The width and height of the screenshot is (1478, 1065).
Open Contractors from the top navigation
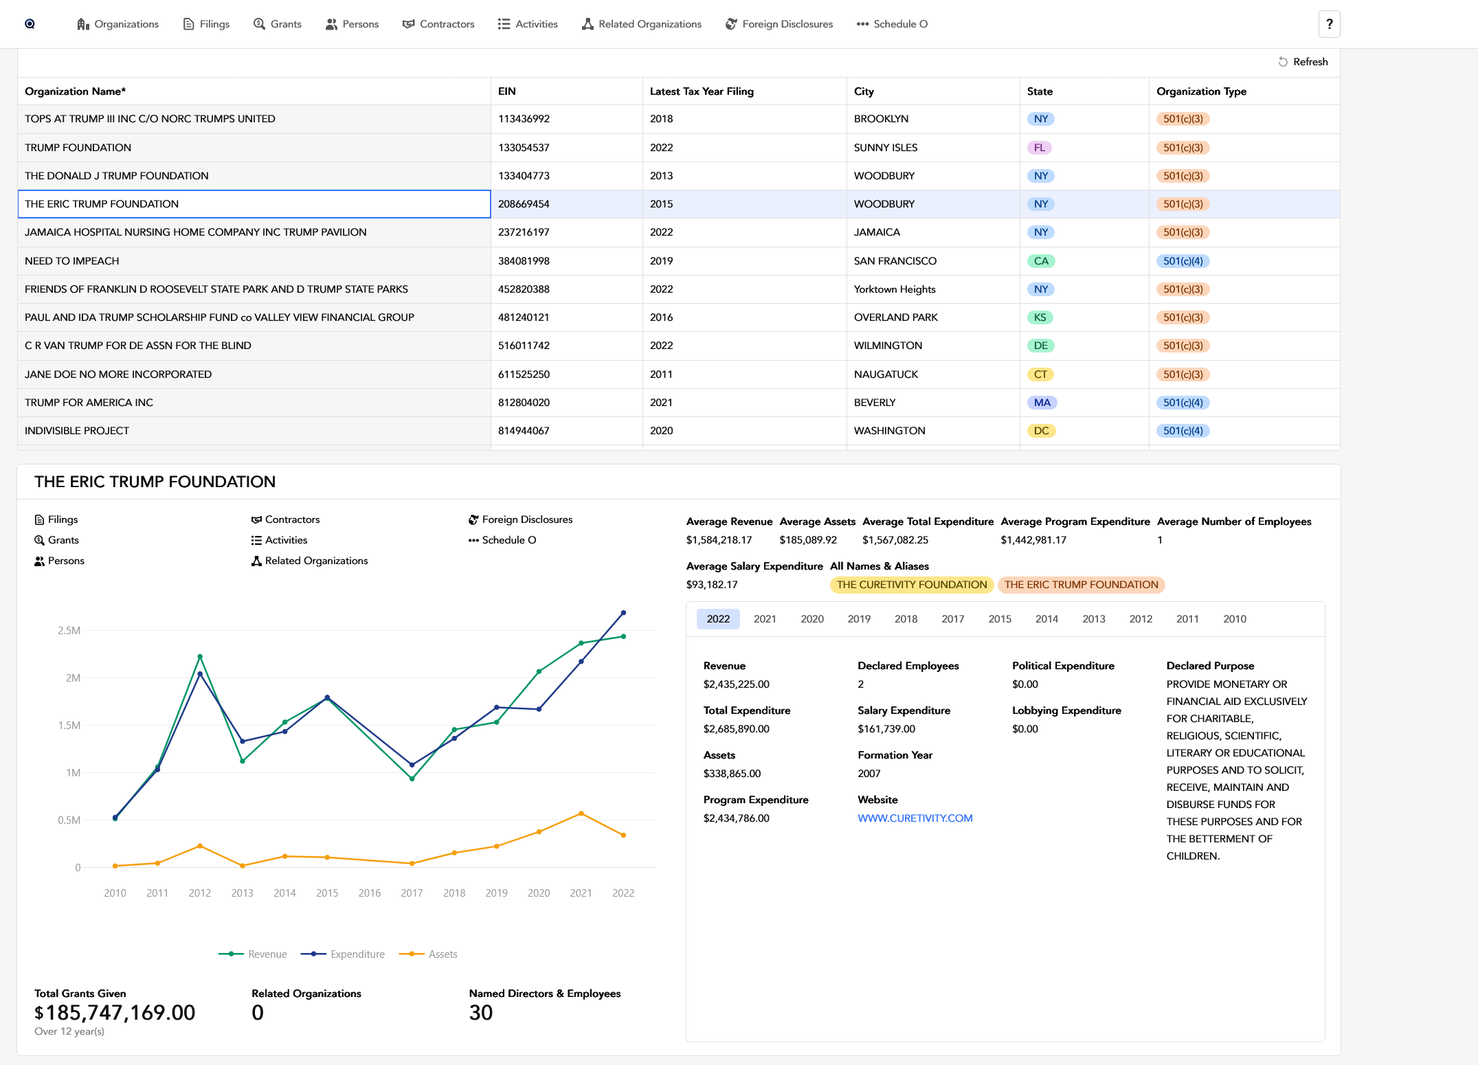(438, 24)
